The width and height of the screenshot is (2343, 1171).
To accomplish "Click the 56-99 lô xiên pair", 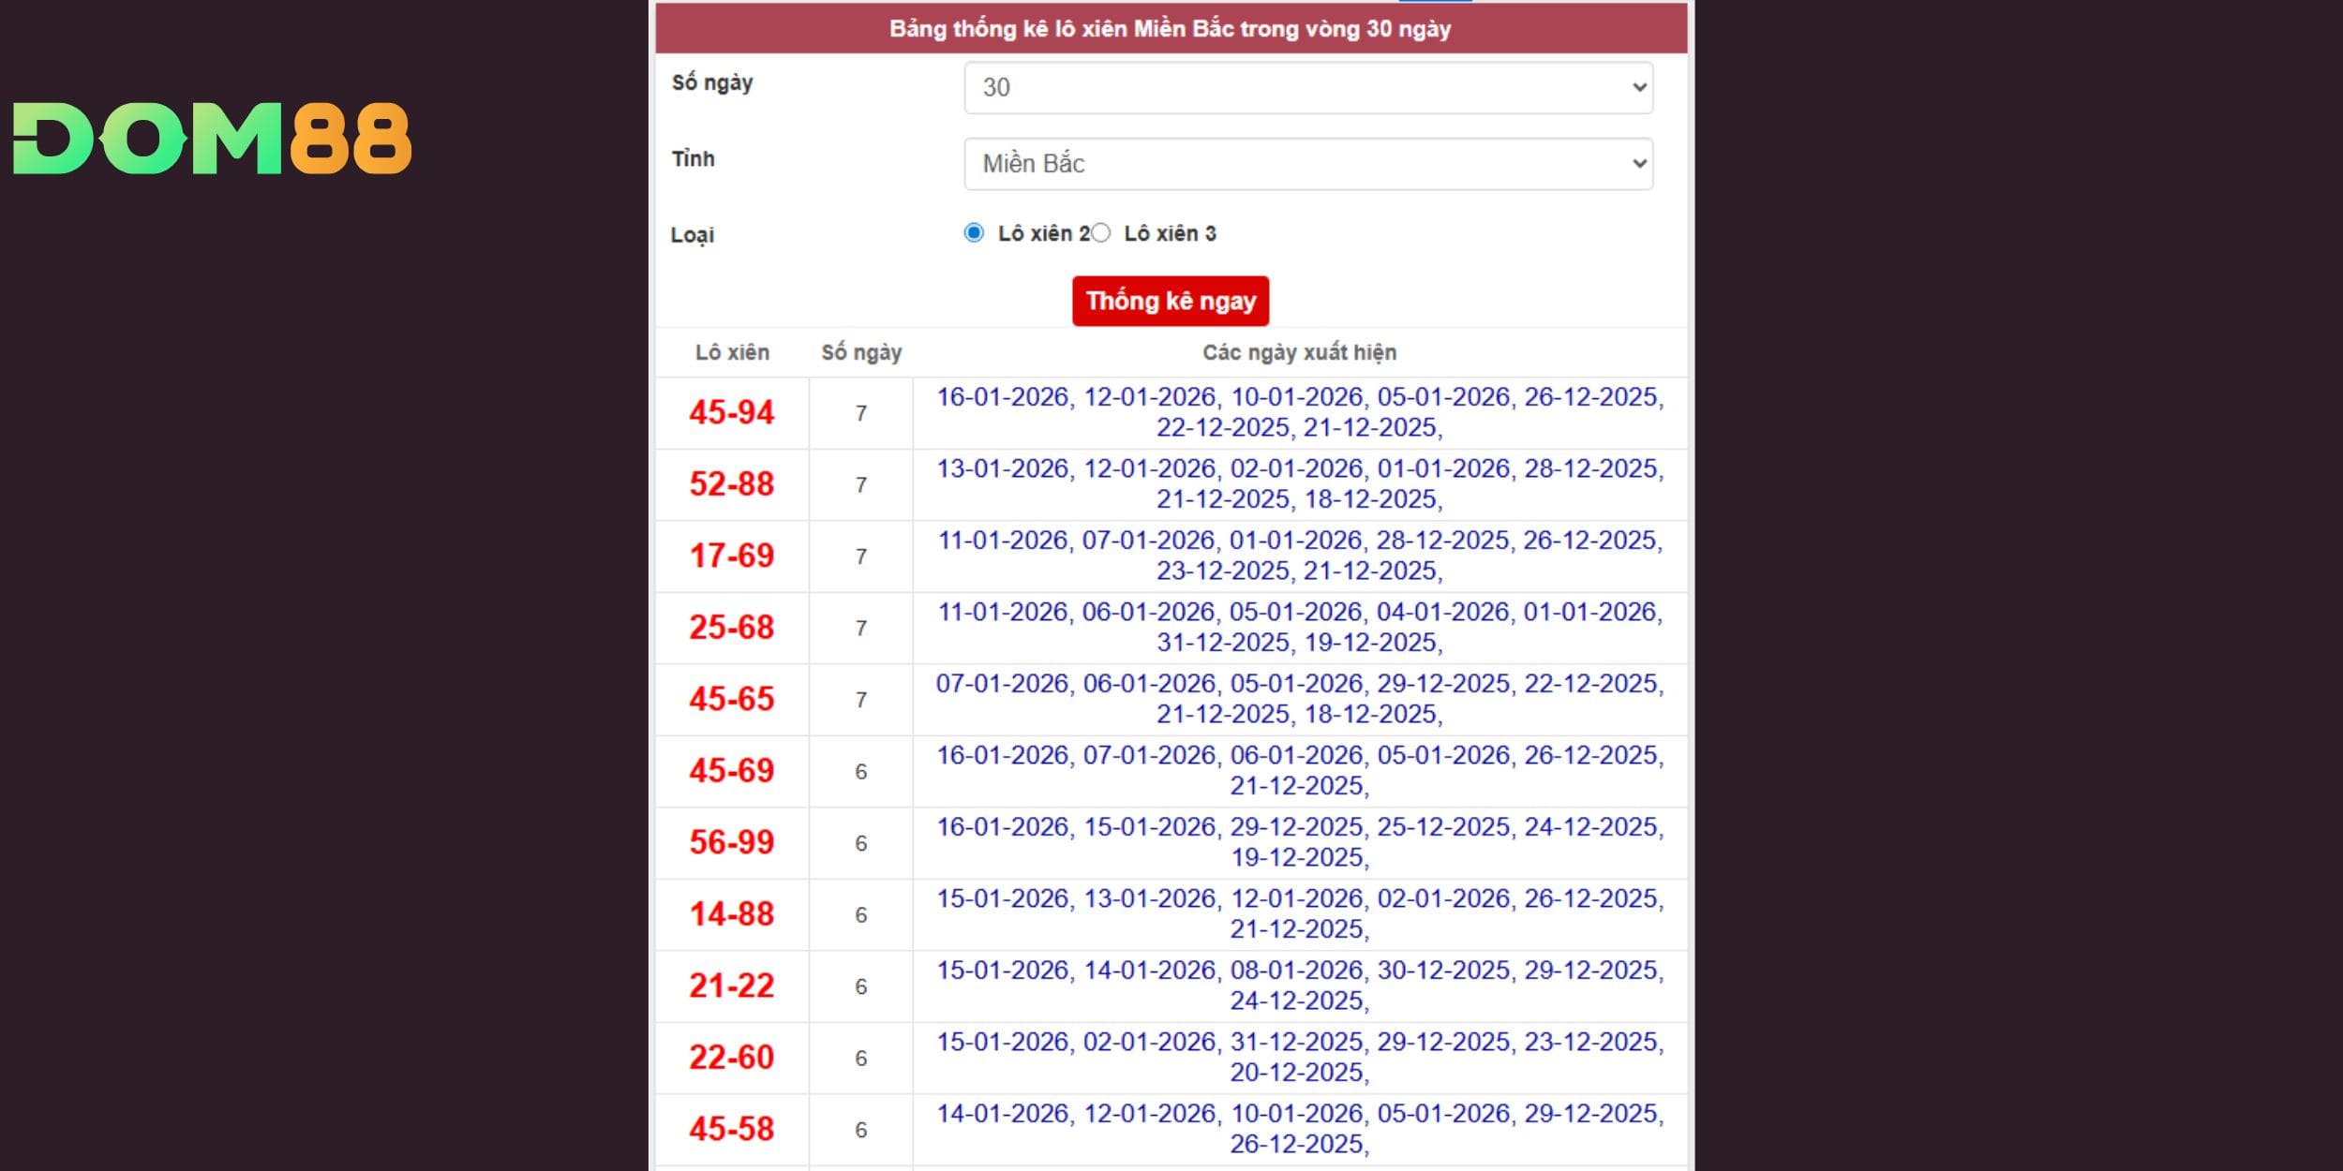I will [732, 843].
